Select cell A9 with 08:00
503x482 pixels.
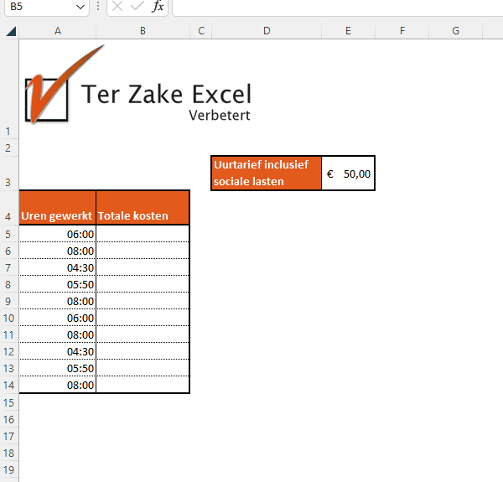tap(57, 301)
